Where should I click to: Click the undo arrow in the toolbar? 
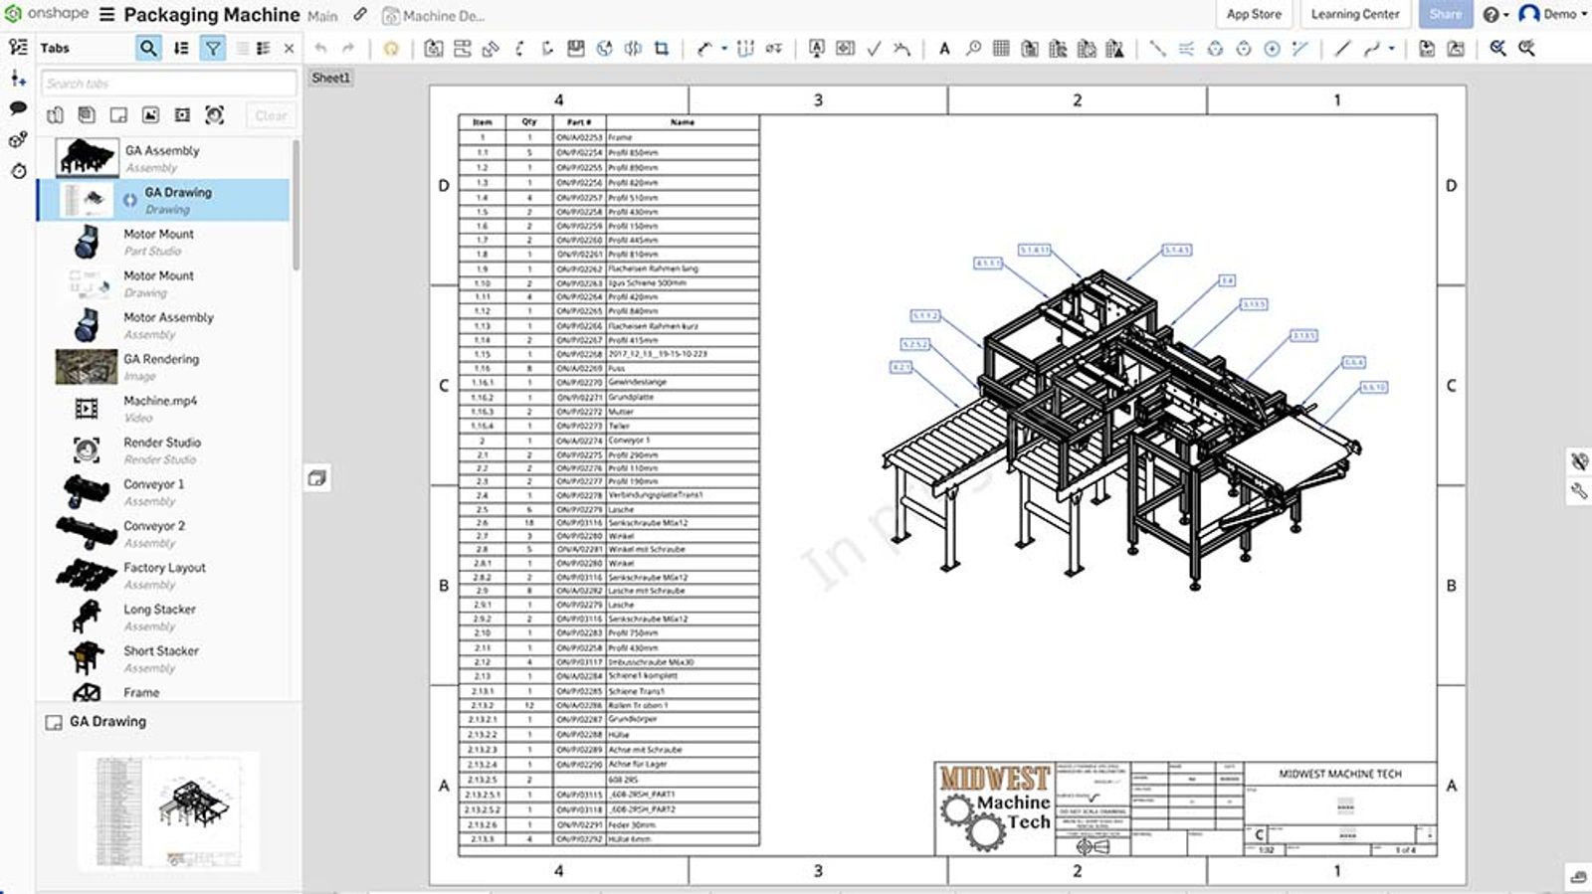[x=320, y=48]
